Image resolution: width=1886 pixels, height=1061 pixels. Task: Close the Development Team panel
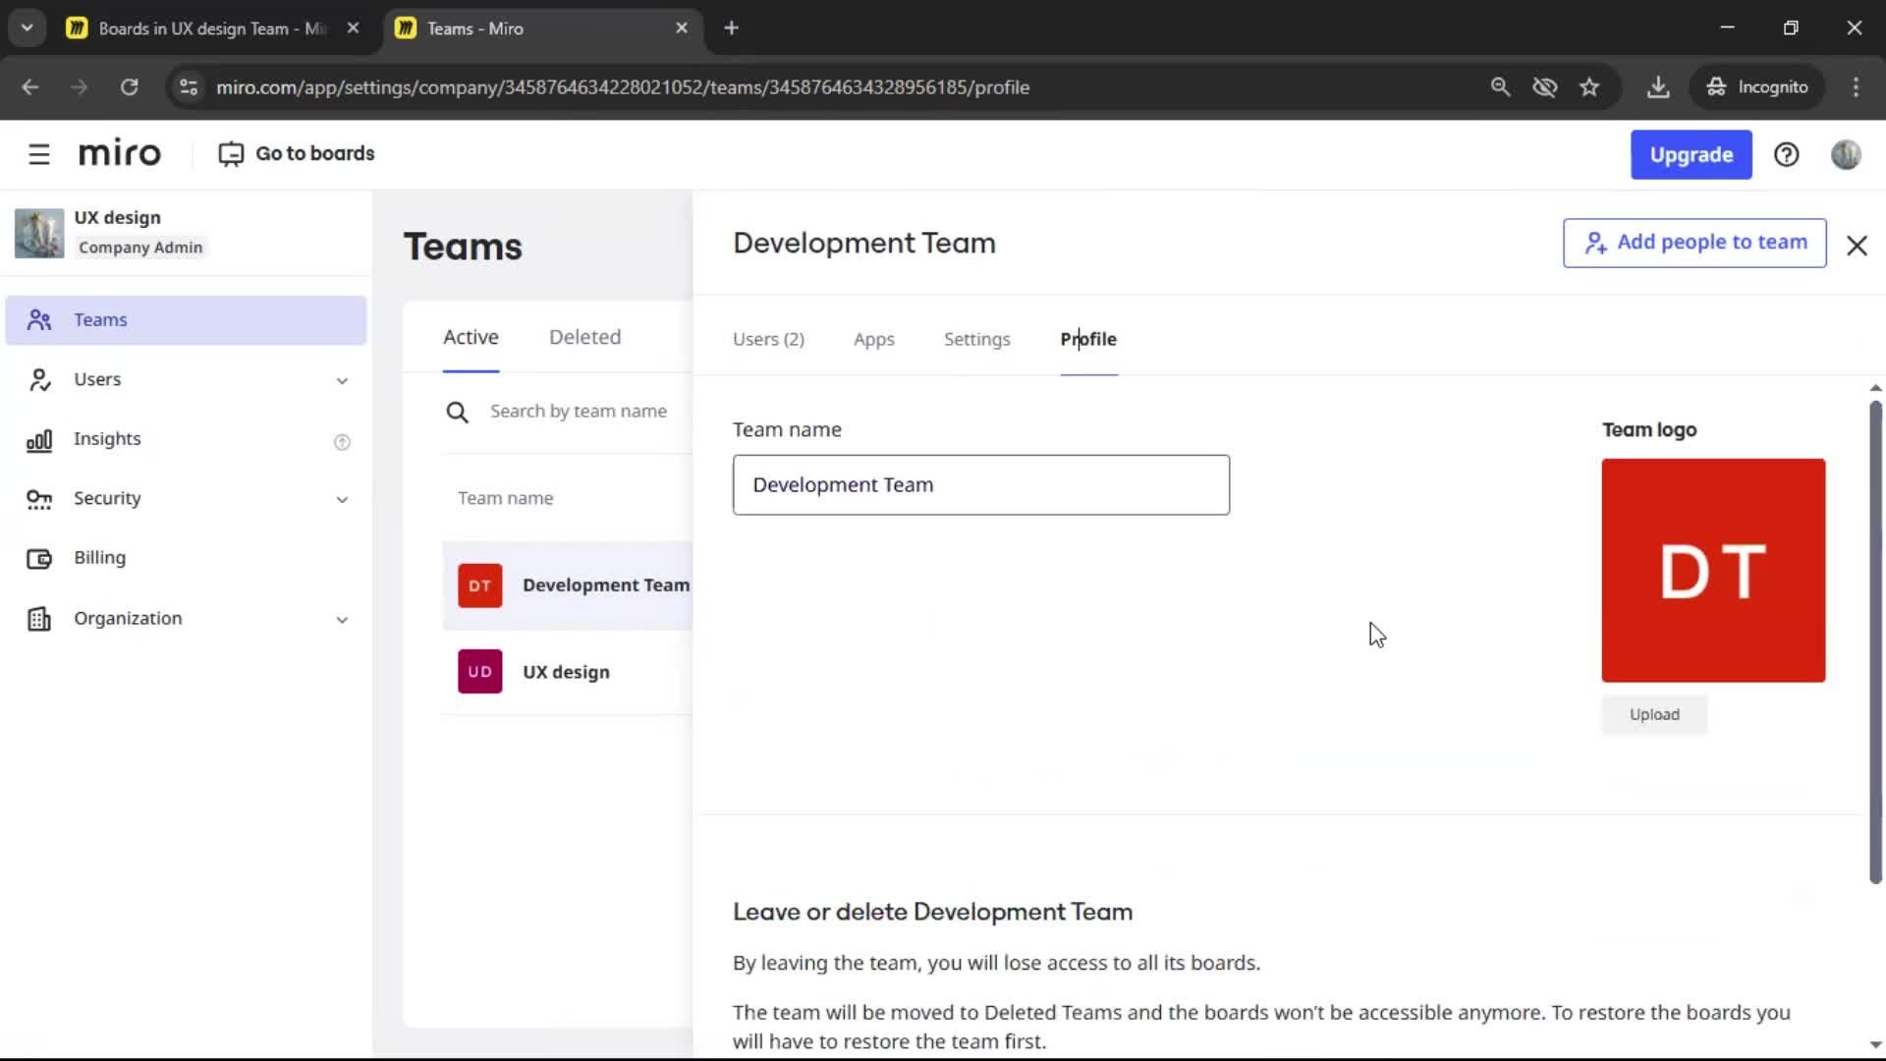pos(1856,245)
